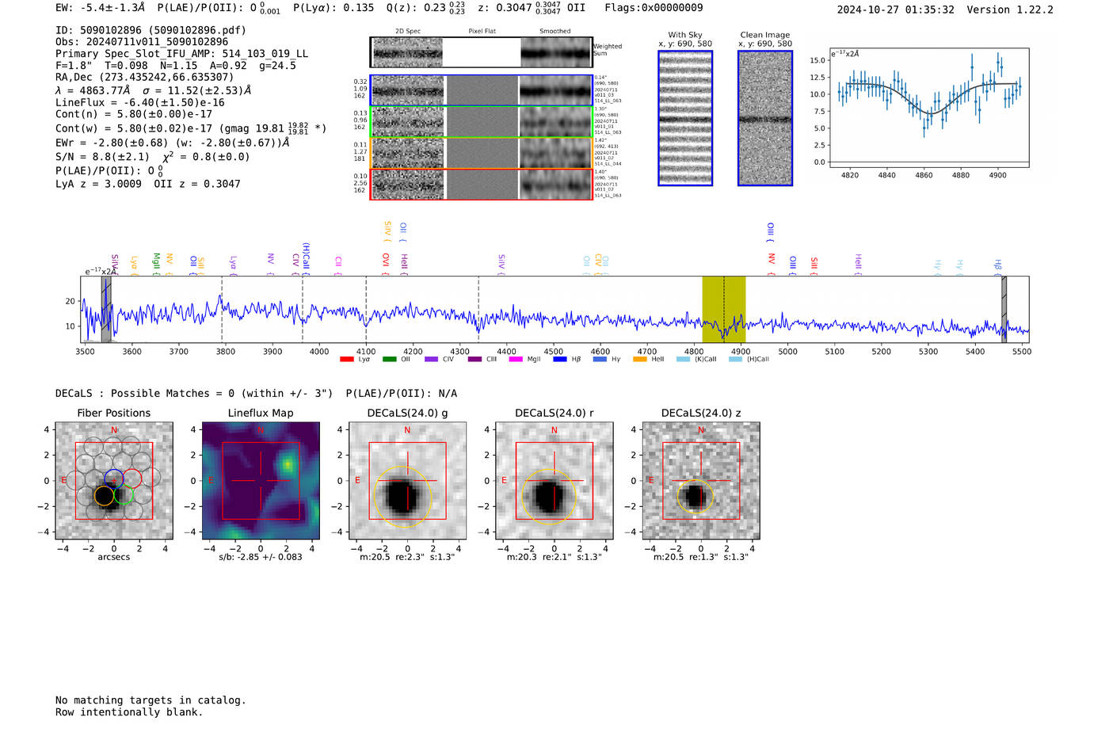Image resolution: width=1109 pixels, height=755 pixels.
Task: Click the Weighted Sum 2D spectrum strip
Action: [481, 52]
